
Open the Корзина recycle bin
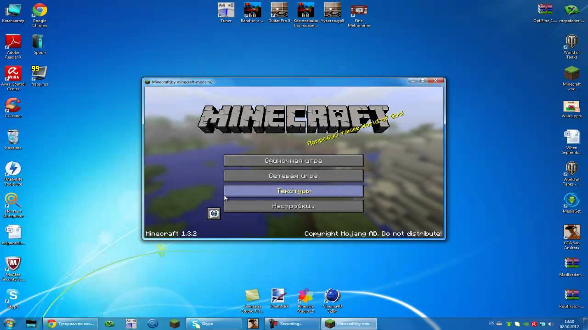[13, 139]
